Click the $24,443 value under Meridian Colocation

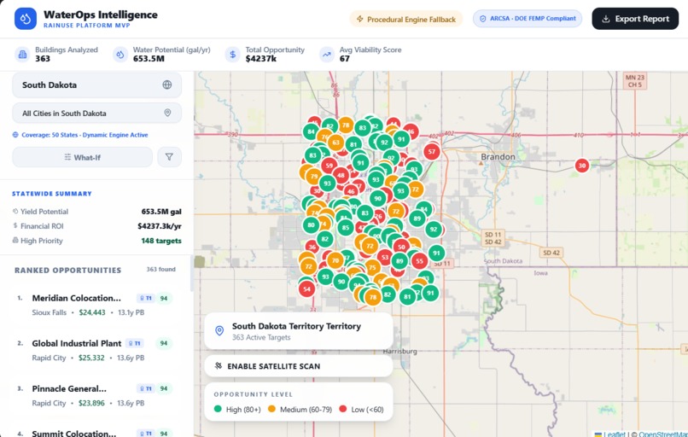tap(92, 312)
